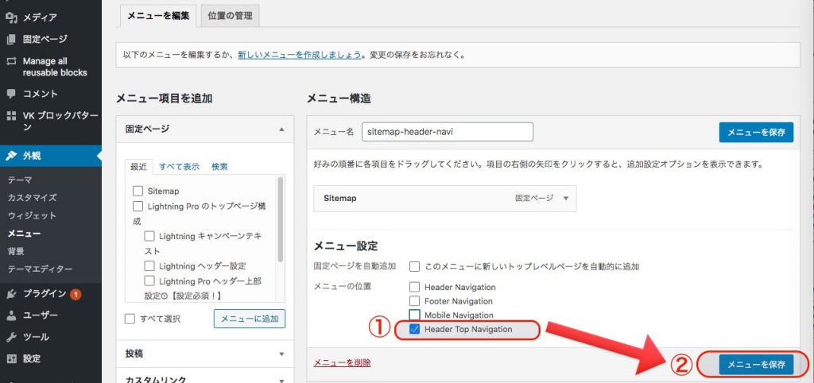Click the メニューを削除 link

tap(342, 363)
